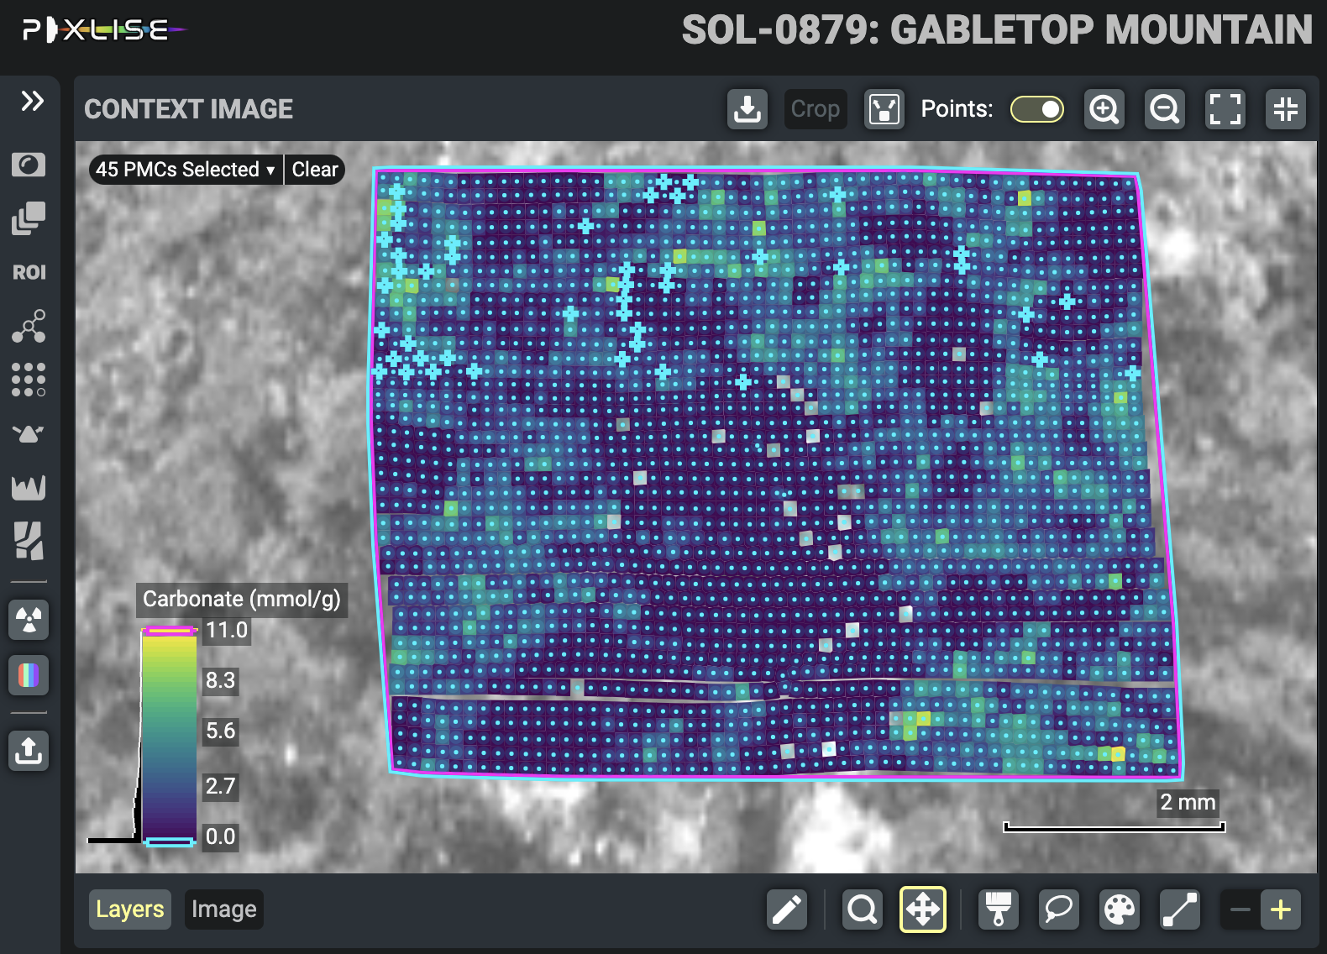Click the 2.7 scale value
1327x954 pixels.
[x=221, y=786]
